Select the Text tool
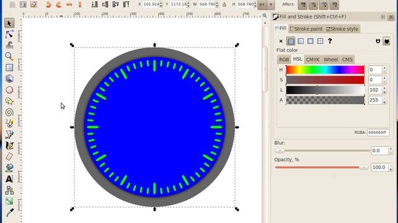The height and width of the screenshot is (223, 398). (x=9, y=179)
